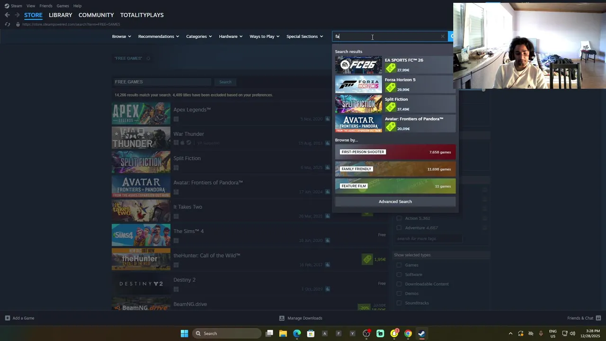Enable the Demos type filter
606x341 pixels.
pos(399,294)
